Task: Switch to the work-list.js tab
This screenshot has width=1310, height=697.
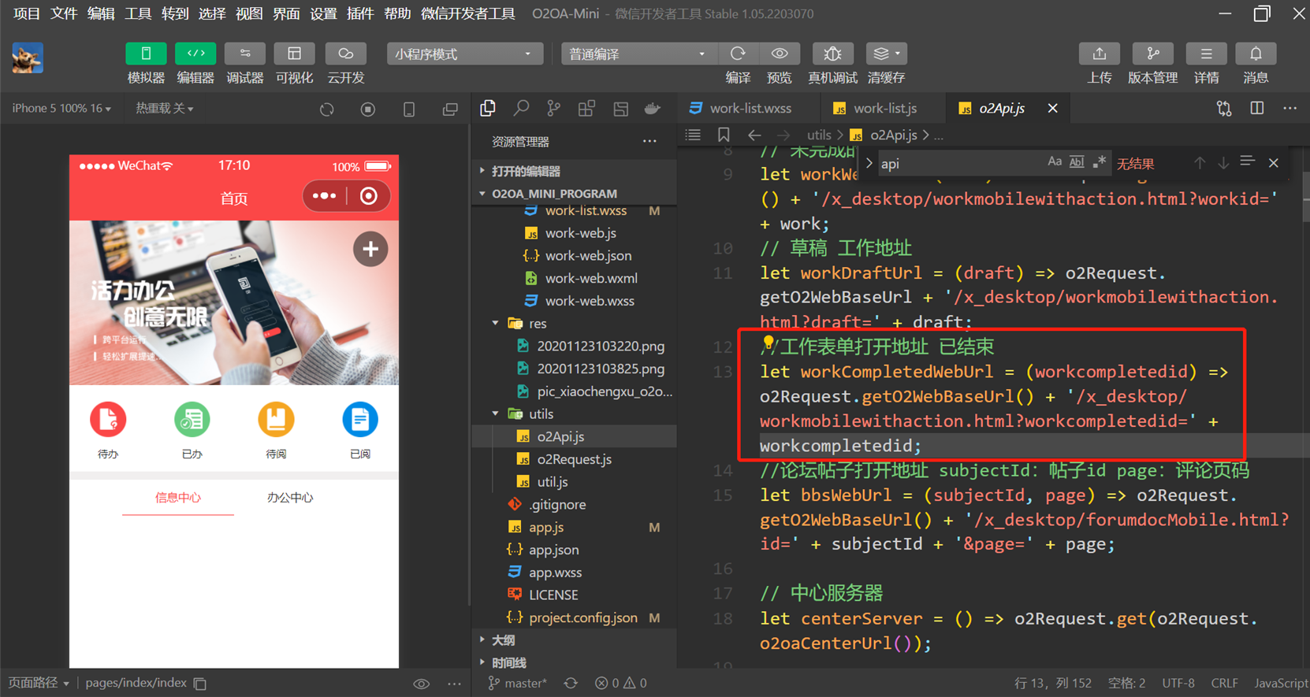Action: [884, 108]
